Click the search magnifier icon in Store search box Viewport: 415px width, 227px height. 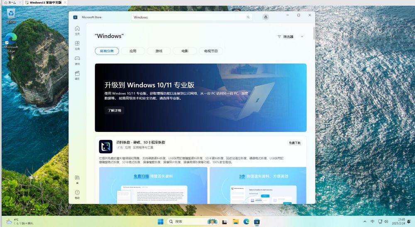248,17
